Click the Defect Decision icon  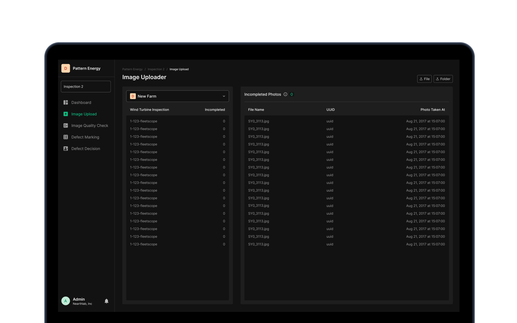coord(65,149)
